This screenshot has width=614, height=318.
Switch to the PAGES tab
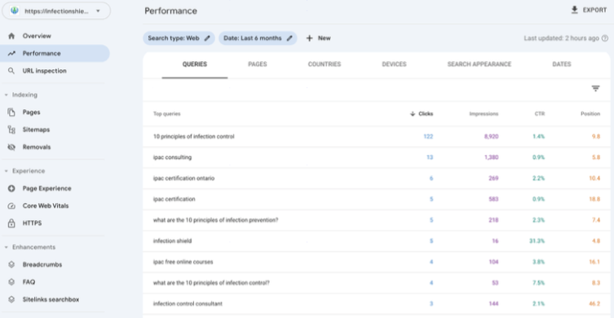[x=258, y=64]
